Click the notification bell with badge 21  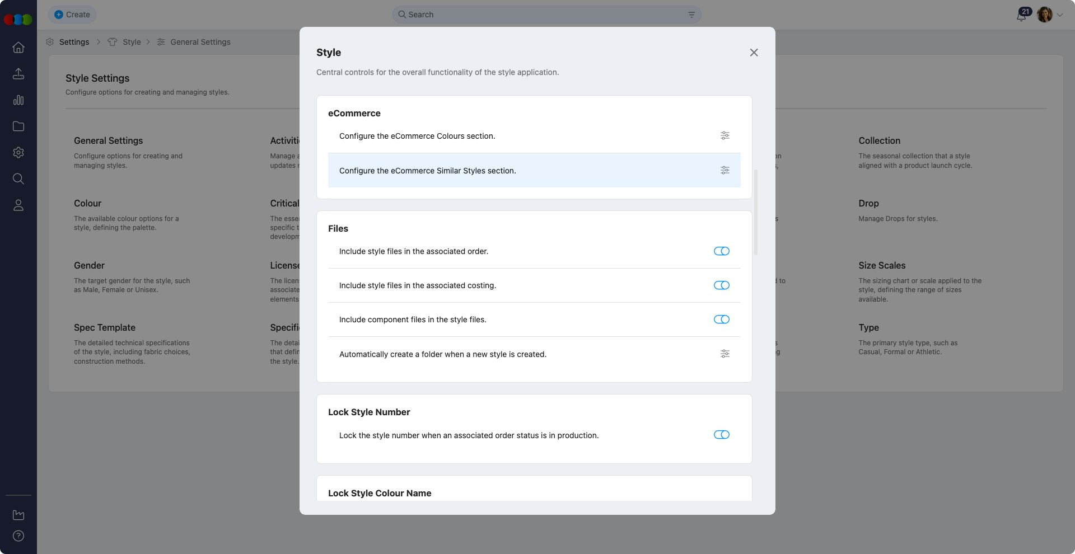(x=1022, y=15)
